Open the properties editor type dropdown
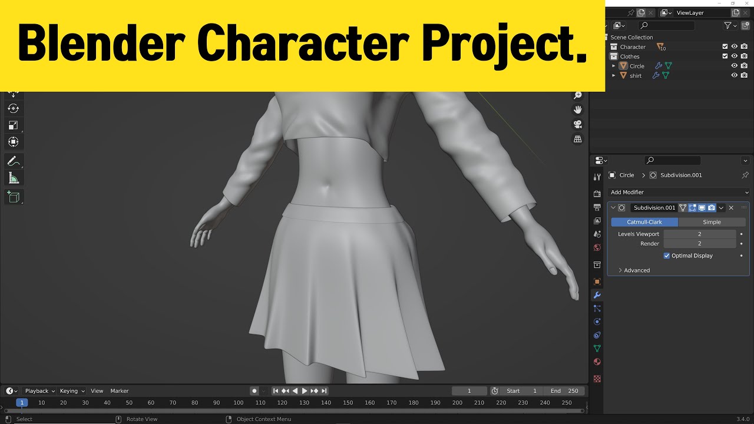754x424 pixels. 601,160
